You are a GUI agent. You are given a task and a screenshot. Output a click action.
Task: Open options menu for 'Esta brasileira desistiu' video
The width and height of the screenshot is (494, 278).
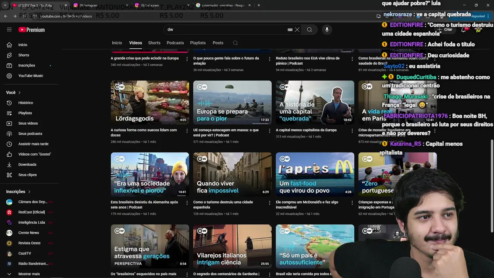point(187,203)
